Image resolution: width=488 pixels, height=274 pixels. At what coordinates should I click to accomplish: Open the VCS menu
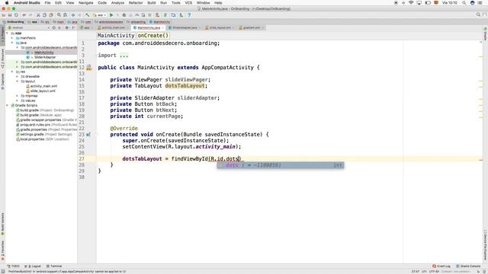188,3
